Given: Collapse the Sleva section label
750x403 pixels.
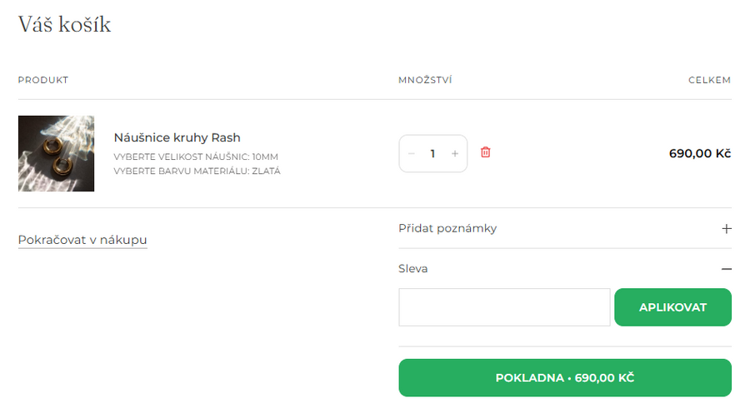Looking at the screenshot, I should pos(413,269).
